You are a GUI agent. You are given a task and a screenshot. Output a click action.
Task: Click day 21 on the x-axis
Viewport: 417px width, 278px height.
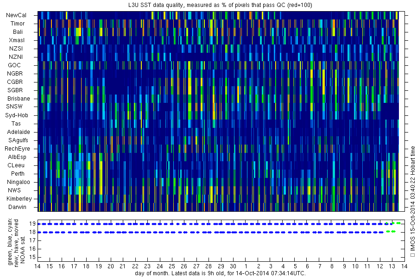[123, 266]
